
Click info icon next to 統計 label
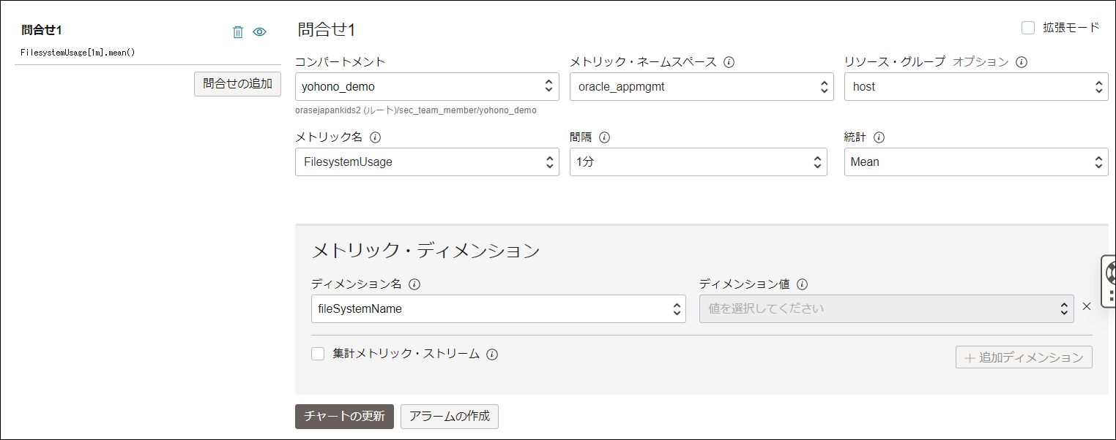(879, 137)
